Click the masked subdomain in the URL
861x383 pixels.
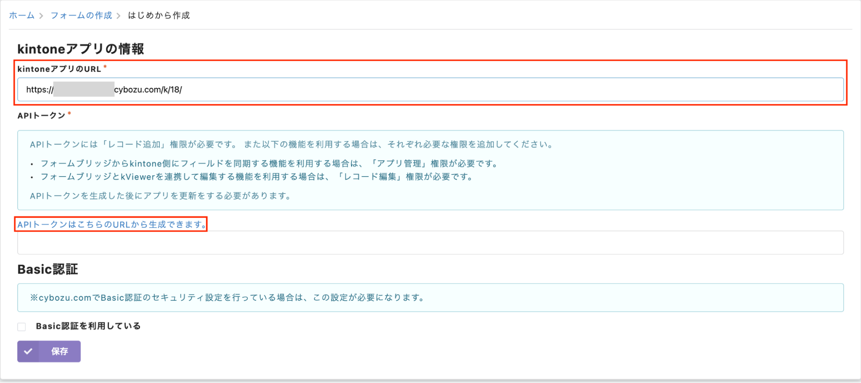tap(84, 90)
